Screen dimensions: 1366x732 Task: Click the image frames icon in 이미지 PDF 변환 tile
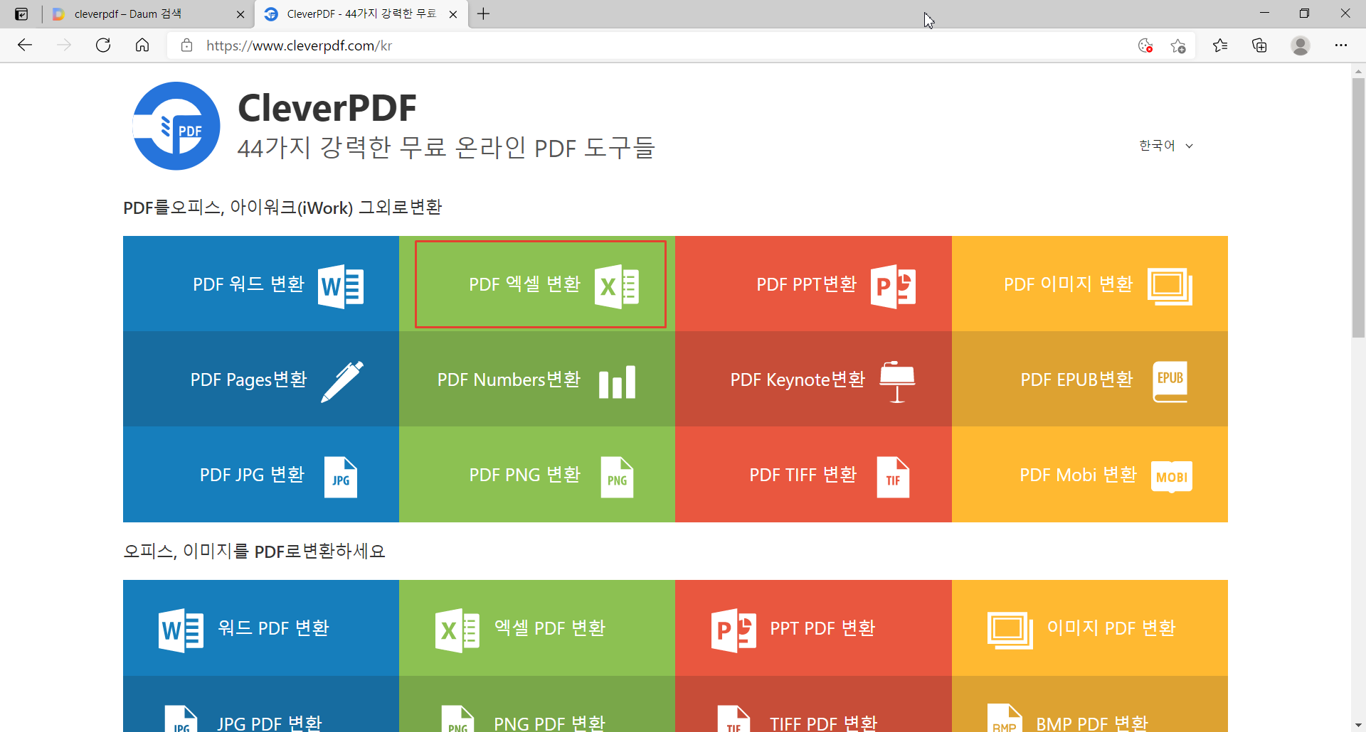point(1010,630)
